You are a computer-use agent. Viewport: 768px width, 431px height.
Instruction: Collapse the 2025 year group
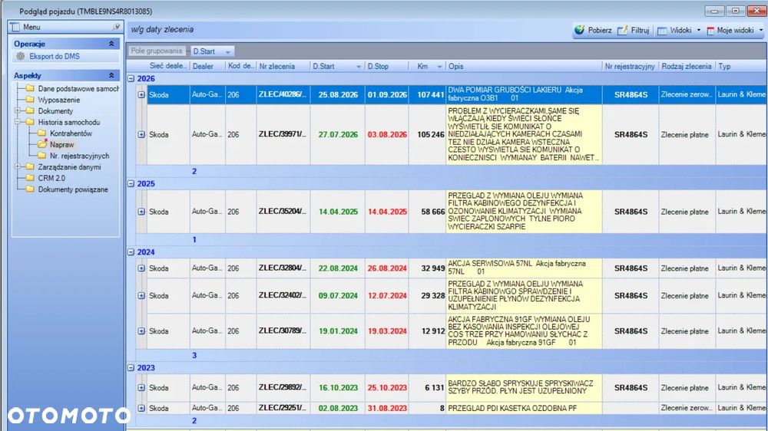pyautogui.click(x=131, y=183)
